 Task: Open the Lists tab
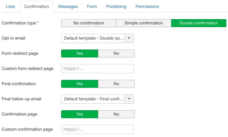(x=10, y=6)
